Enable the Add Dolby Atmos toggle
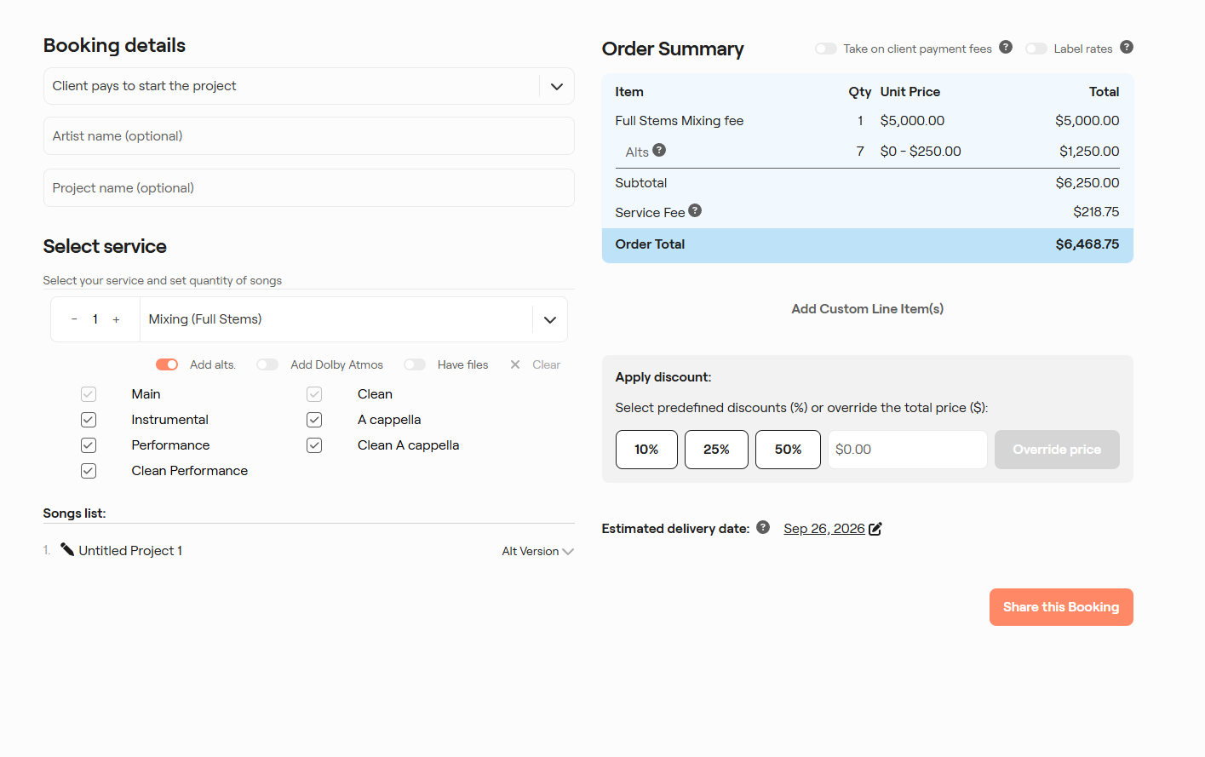Viewport: 1205px width, 757px height. 267,364
